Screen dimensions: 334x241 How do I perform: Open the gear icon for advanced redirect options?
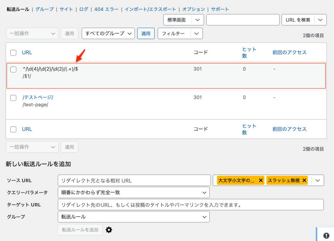[109, 230]
